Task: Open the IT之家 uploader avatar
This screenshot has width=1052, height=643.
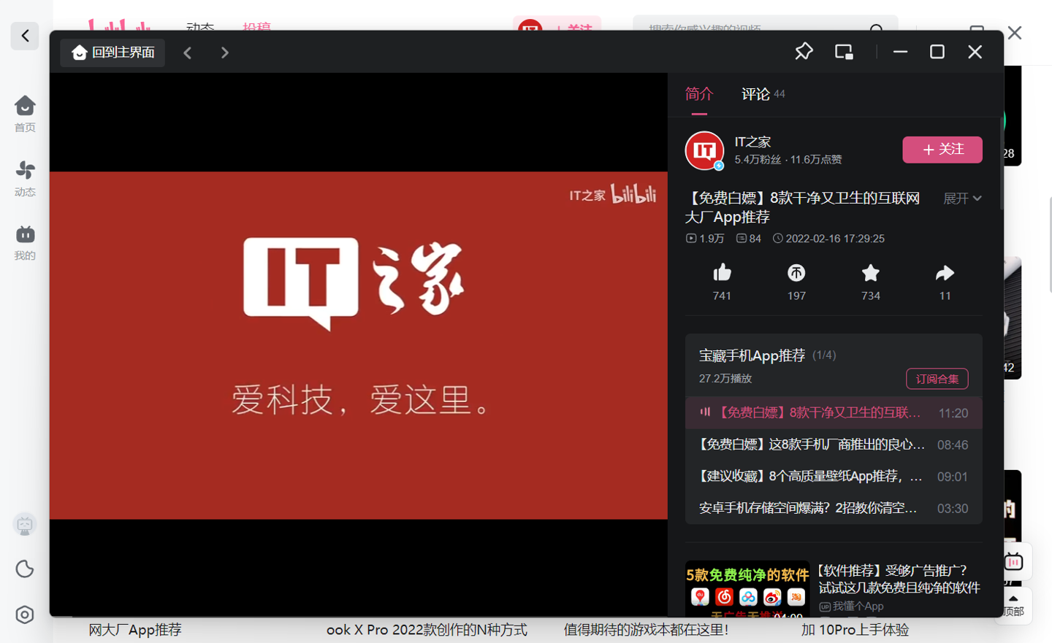Action: click(704, 150)
